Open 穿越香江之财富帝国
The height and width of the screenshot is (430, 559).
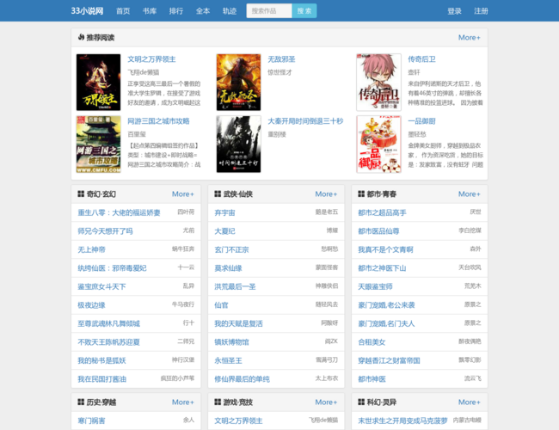pos(389,360)
